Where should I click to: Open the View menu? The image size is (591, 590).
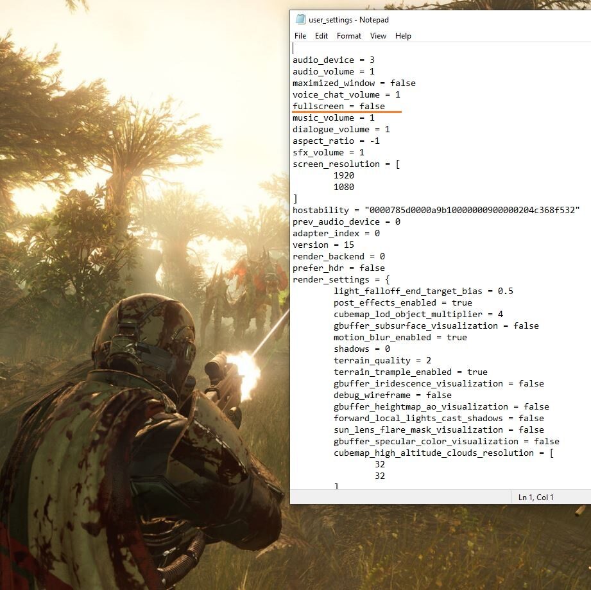coord(378,36)
